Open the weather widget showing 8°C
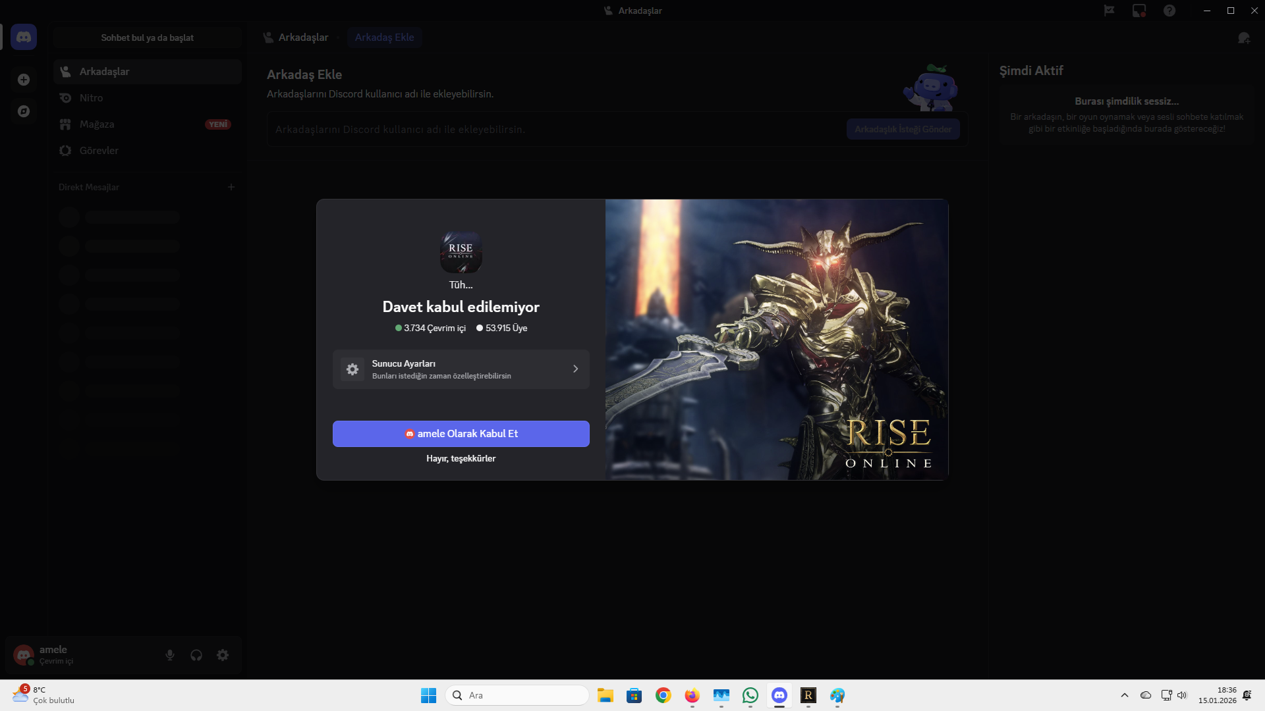Image resolution: width=1265 pixels, height=711 pixels. point(43,695)
